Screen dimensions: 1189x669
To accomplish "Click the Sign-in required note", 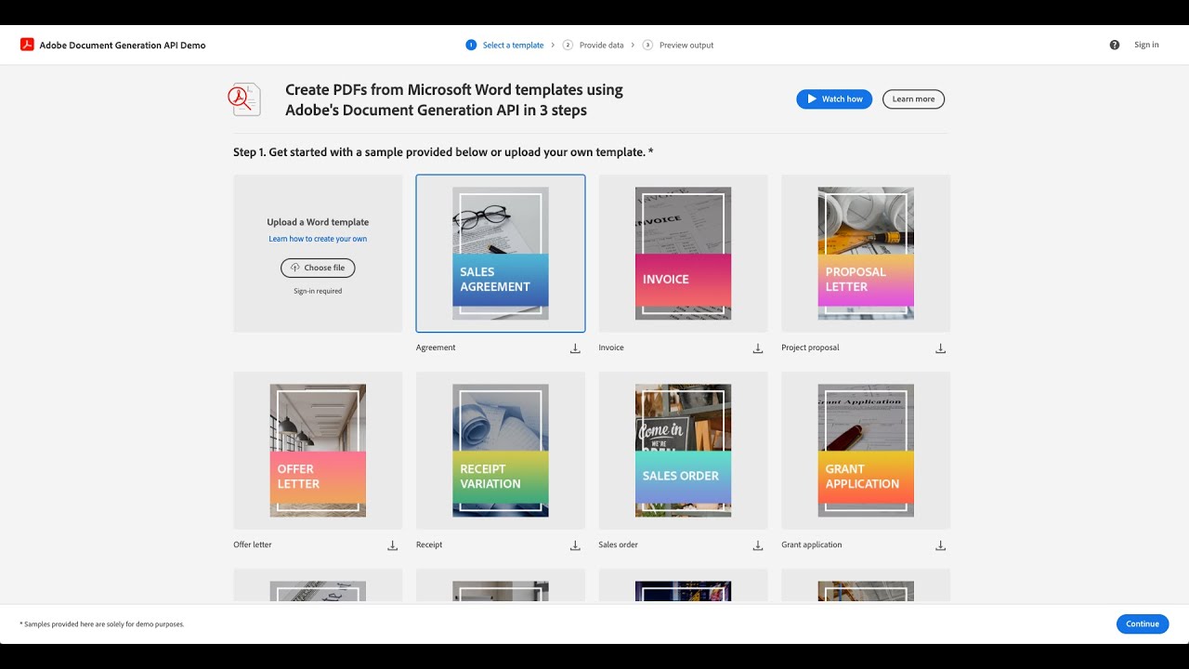I will click(318, 291).
